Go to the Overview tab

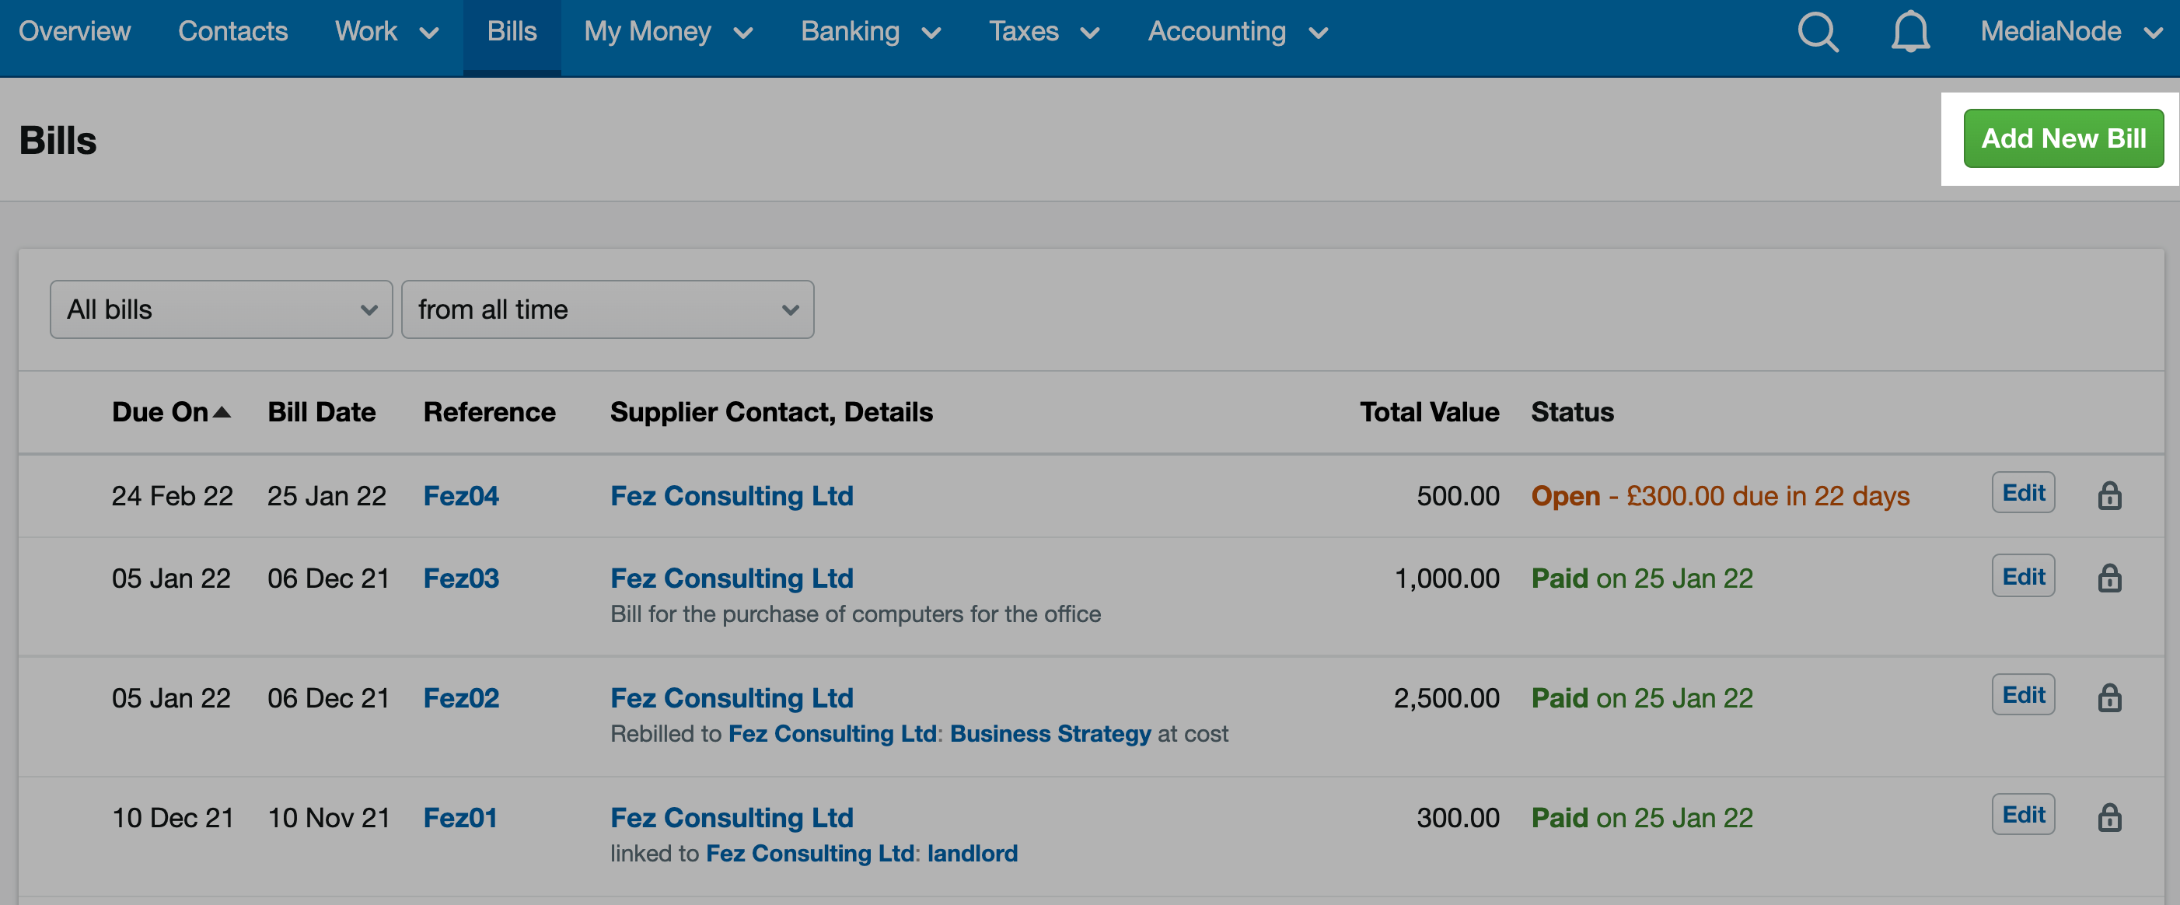pyautogui.click(x=75, y=32)
